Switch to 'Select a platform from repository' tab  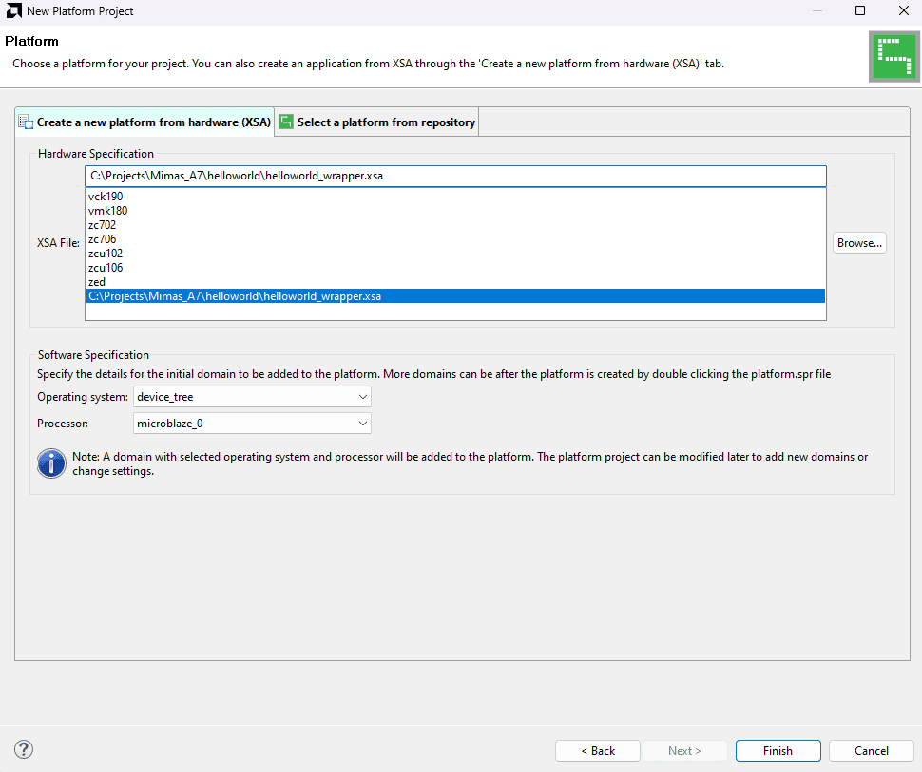377,122
